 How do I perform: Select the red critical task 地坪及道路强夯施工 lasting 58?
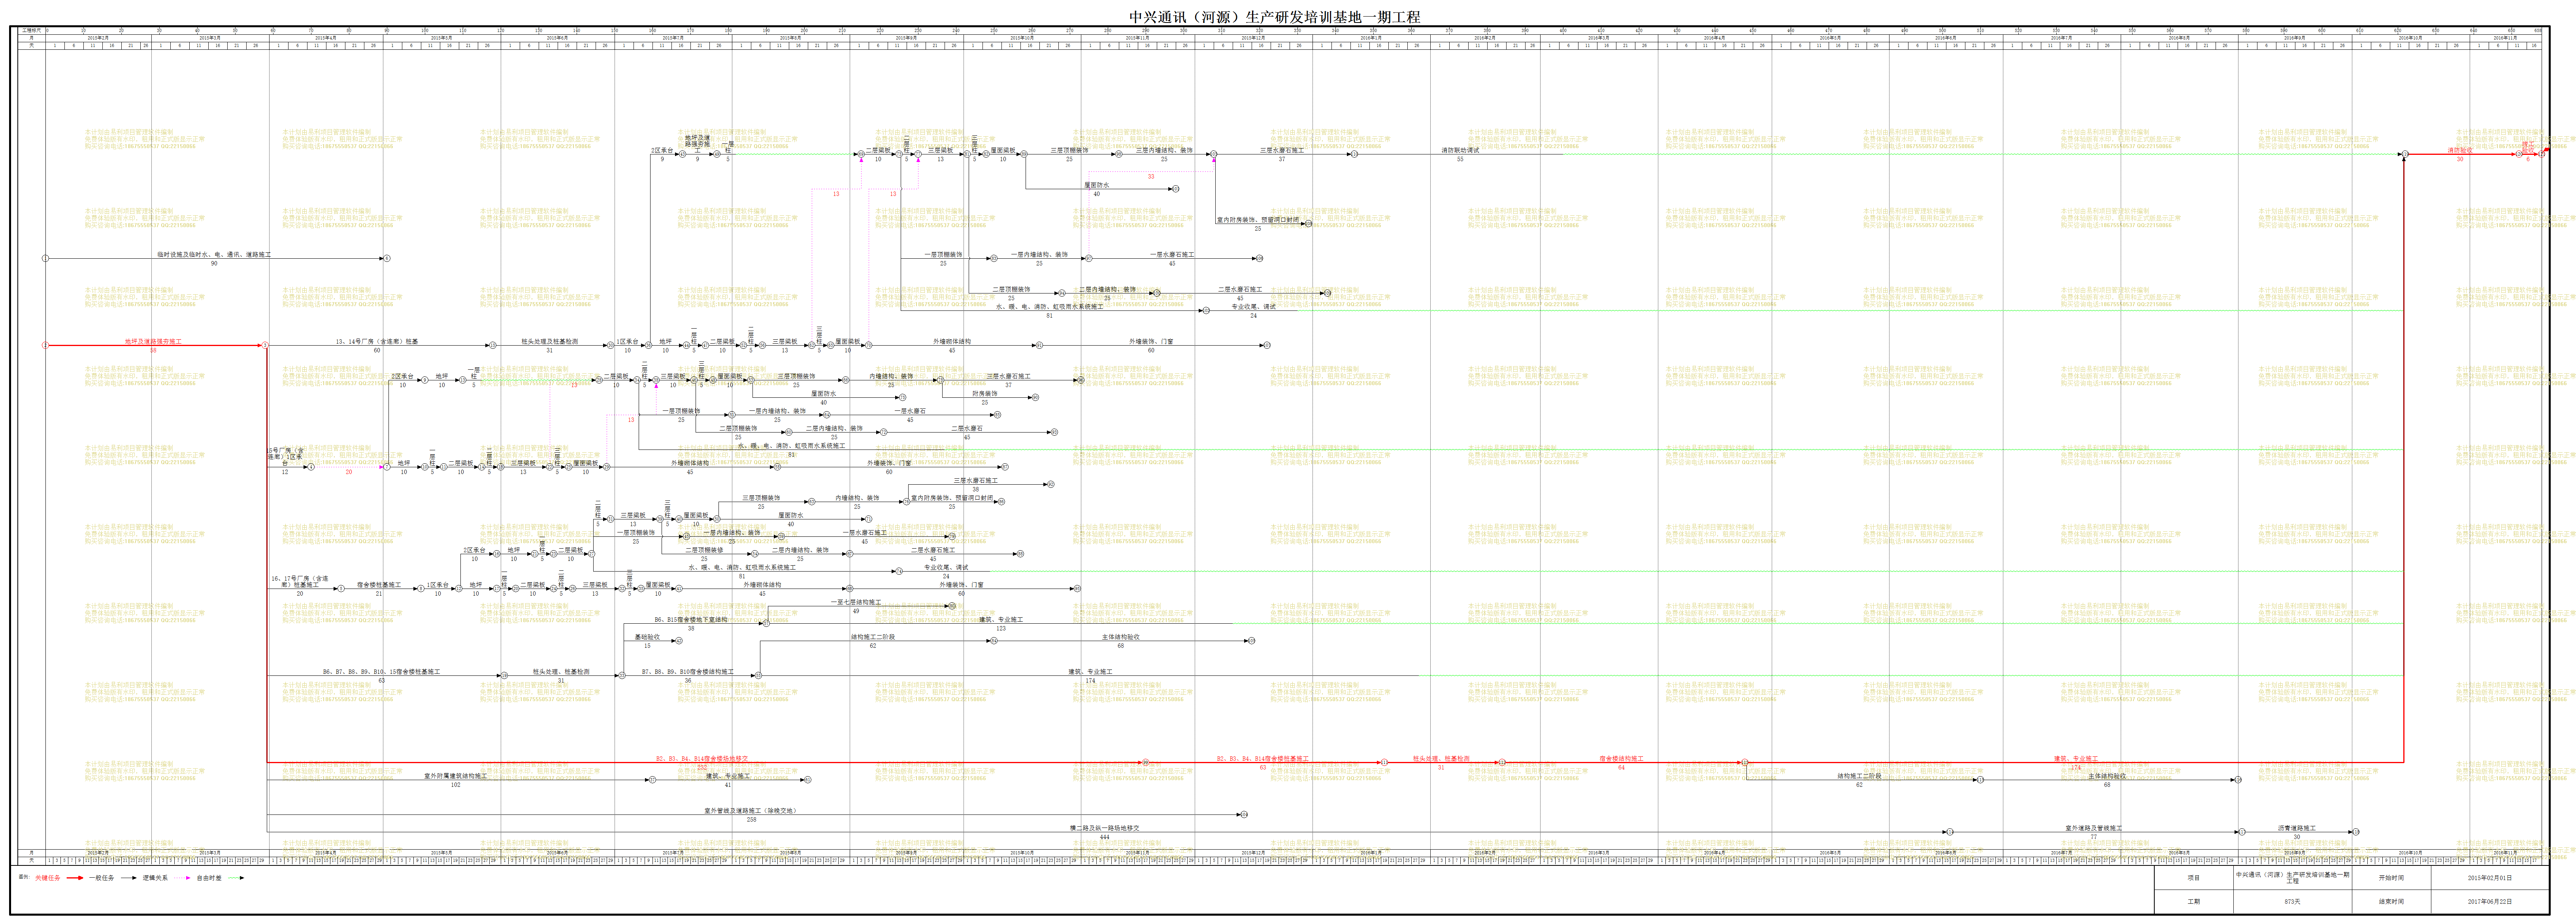click(x=153, y=342)
